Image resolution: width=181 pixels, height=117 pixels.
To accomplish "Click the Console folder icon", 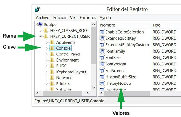I will [52, 48].
